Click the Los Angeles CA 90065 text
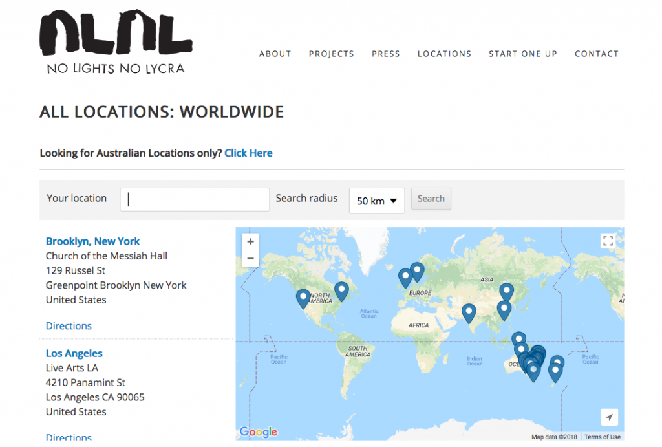The width and height of the screenshot is (662, 447). click(x=95, y=397)
